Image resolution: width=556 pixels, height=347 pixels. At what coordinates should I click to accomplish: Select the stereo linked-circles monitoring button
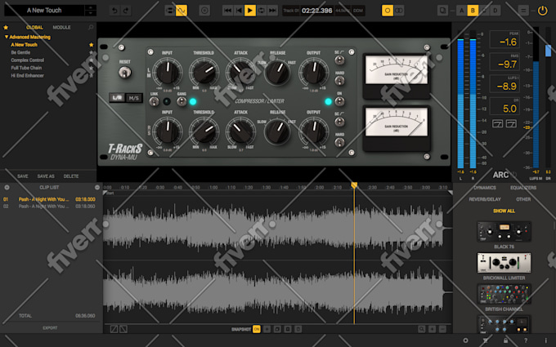coord(399,11)
